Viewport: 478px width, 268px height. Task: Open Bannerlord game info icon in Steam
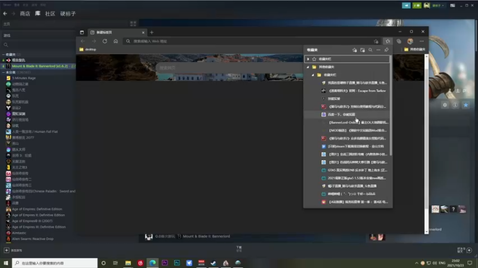455,105
